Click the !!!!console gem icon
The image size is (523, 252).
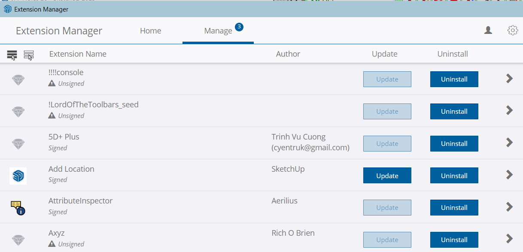pos(18,79)
